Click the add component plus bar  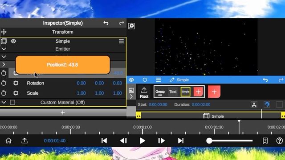(x=63, y=112)
